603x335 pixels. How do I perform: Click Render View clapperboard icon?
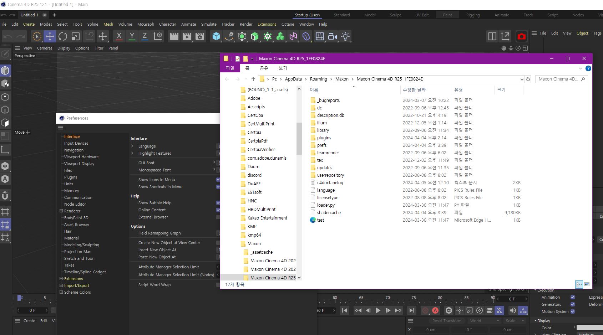tap(174, 36)
